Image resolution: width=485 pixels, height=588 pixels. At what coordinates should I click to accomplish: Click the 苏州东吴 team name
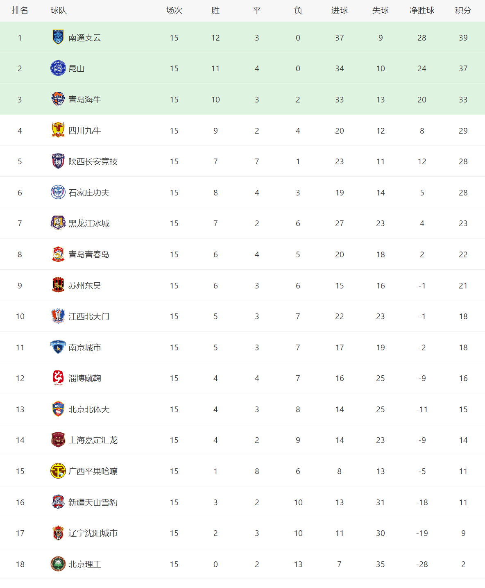[85, 286]
